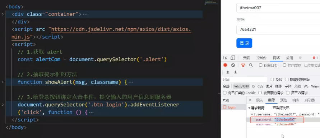Toggle the device toolbar icon

click(233, 58)
